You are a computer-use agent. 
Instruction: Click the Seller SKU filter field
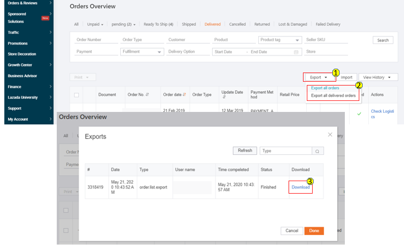click(326, 39)
